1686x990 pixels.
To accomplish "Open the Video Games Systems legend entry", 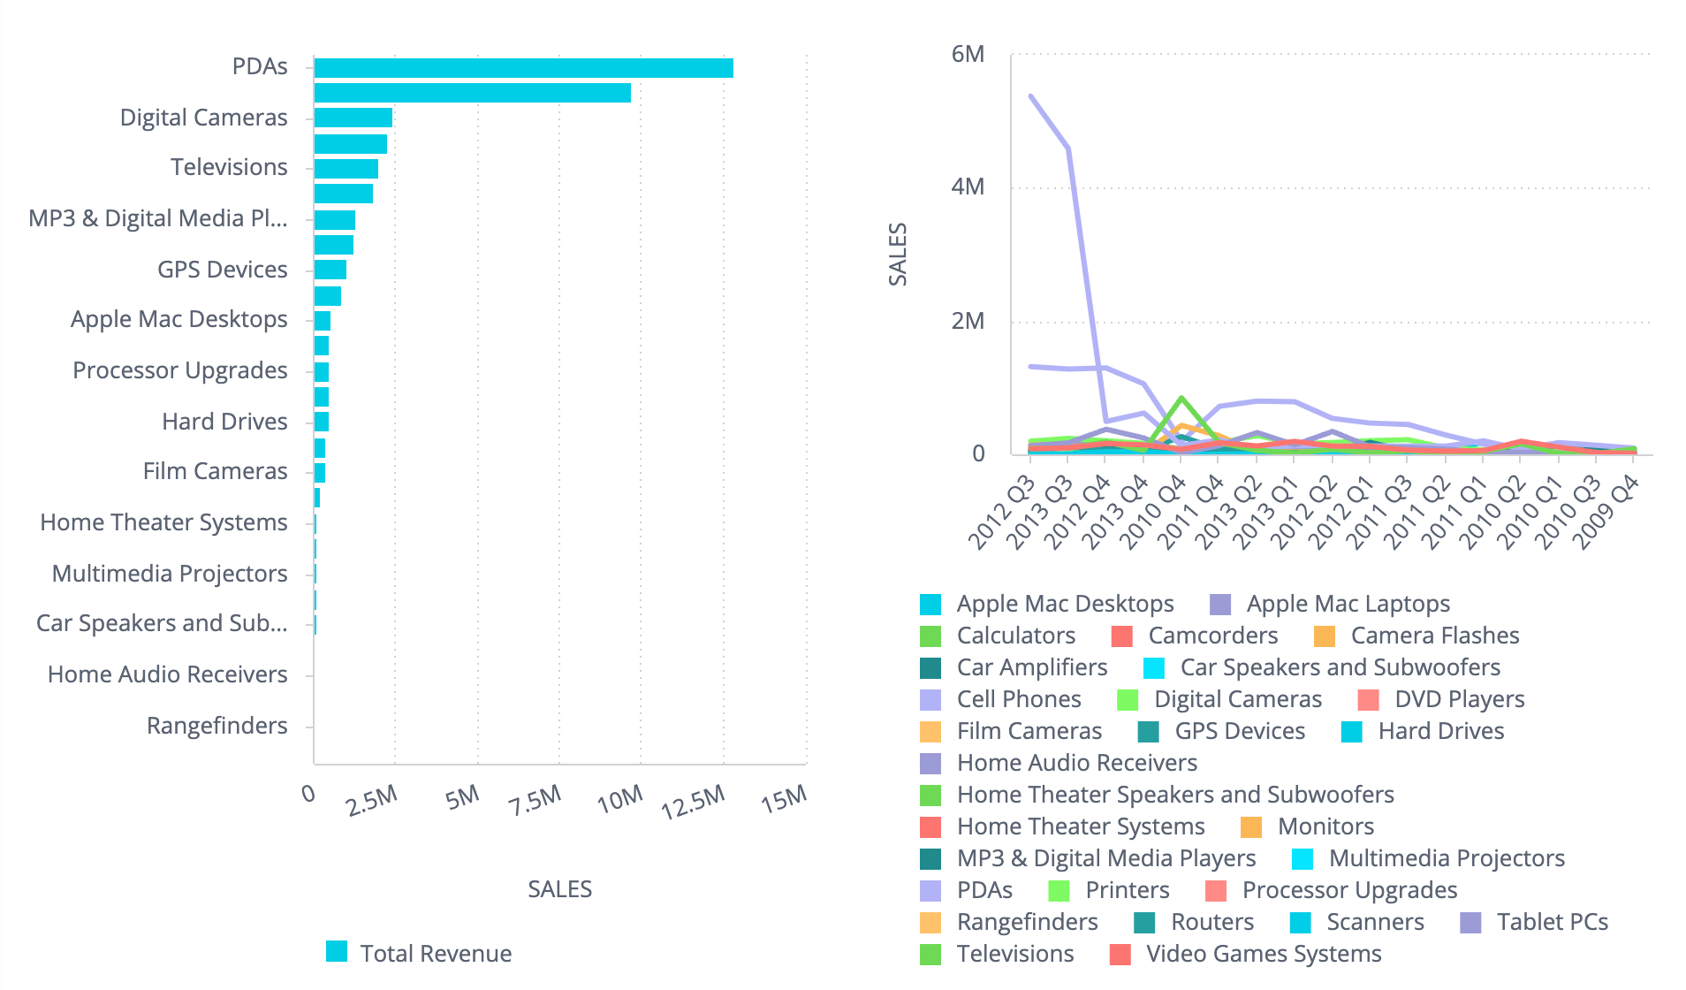I will (1264, 954).
